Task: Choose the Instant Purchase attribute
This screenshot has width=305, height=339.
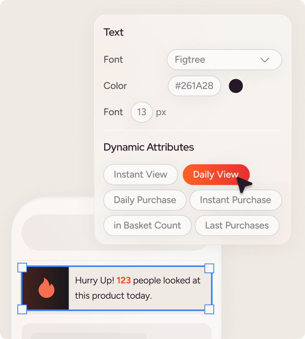Action: (236, 200)
